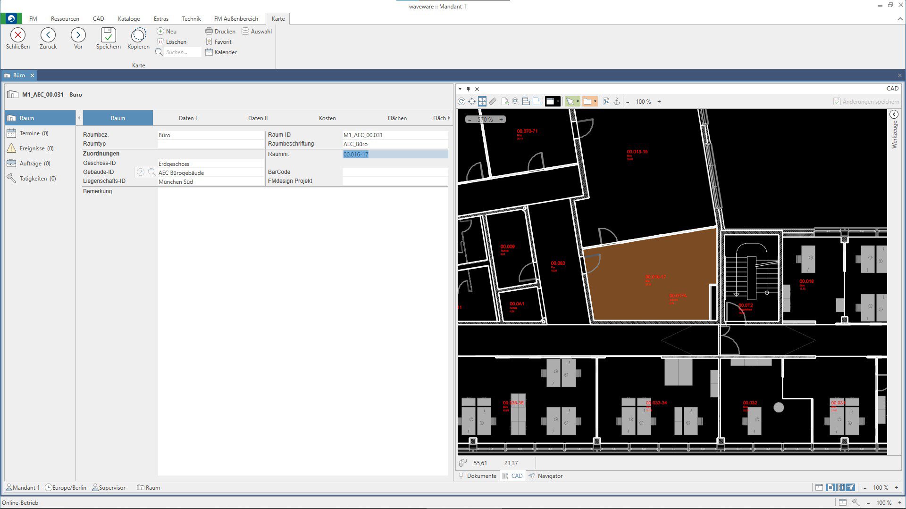906x509 pixels.
Task: Toggle the document panel button in status bar
Action: click(830, 488)
